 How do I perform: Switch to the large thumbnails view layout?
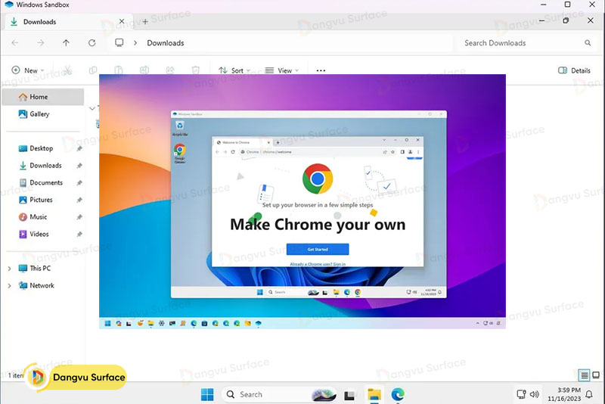(x=596, y=374)
